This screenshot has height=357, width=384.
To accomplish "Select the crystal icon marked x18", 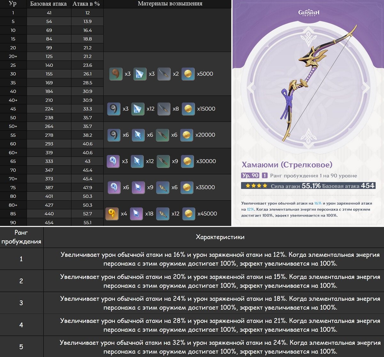I will (x=136, y=214).
